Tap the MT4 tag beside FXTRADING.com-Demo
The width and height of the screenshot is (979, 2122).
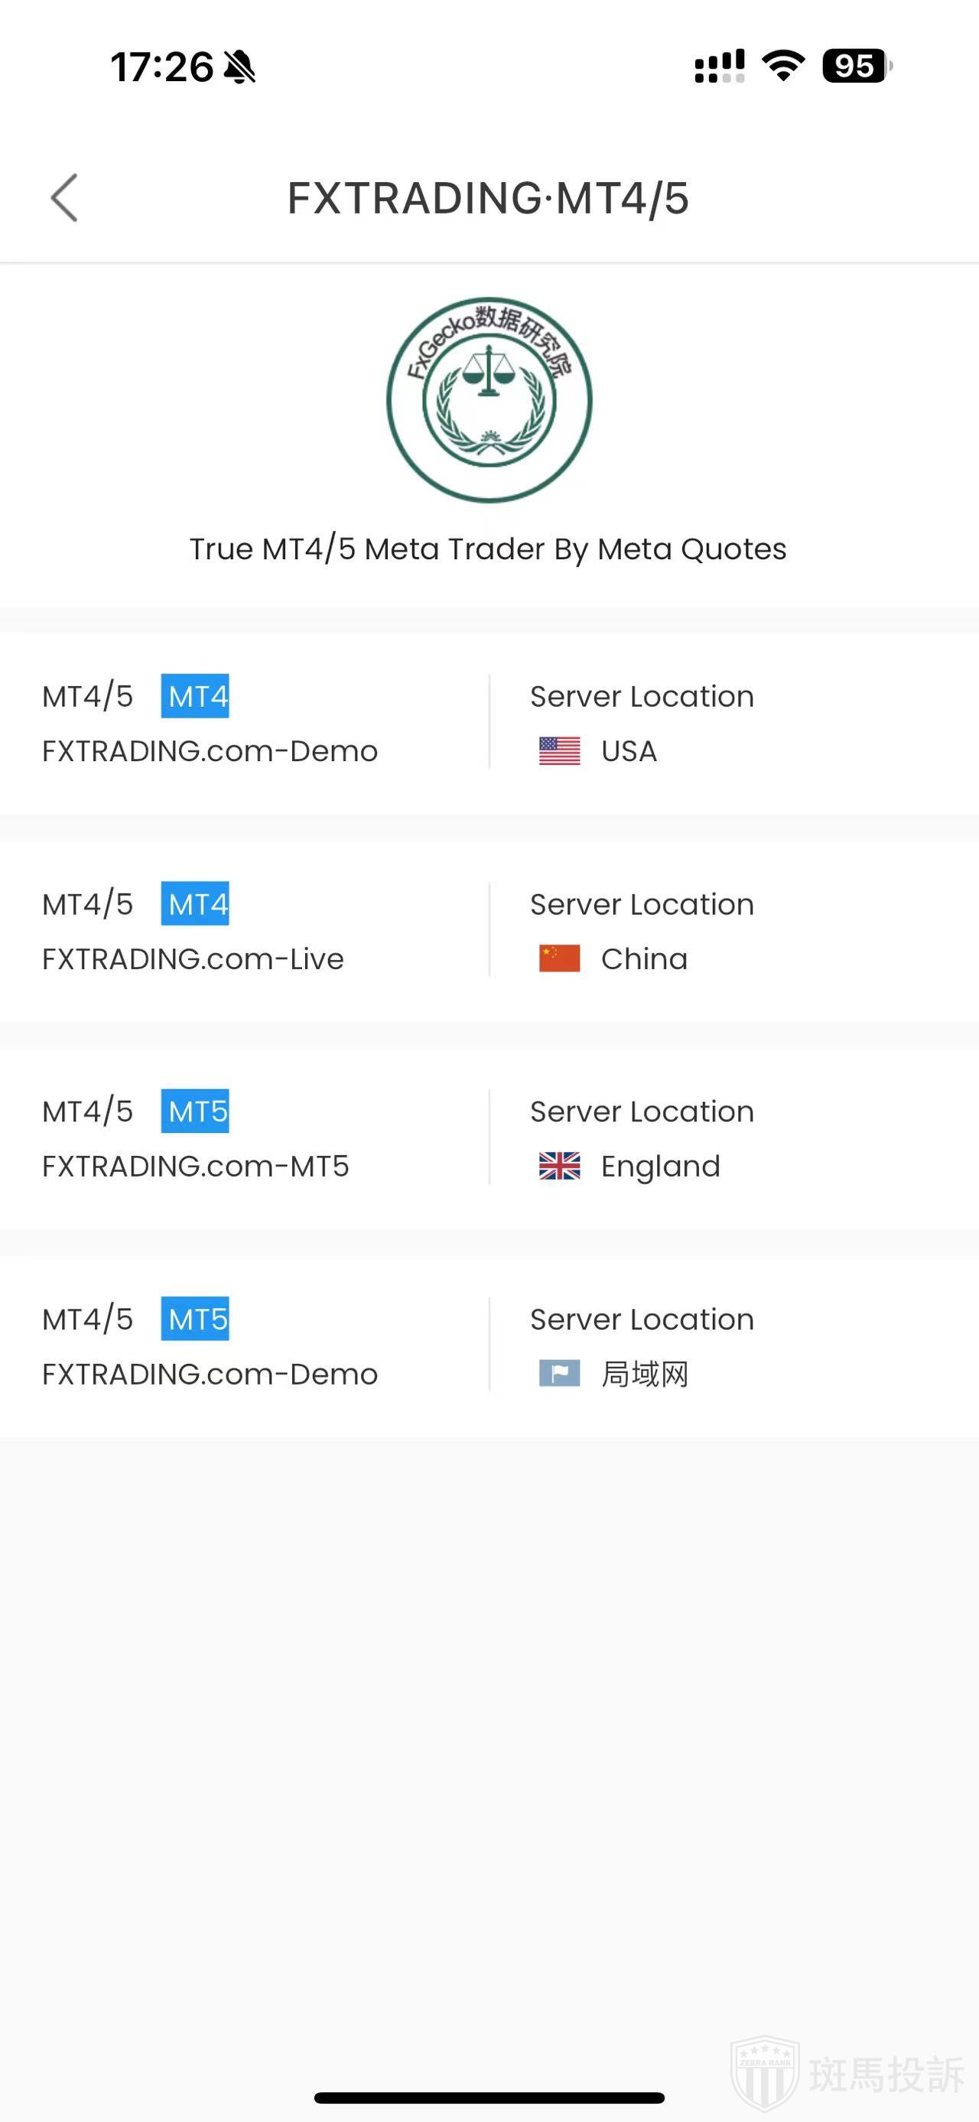[195, 696]
